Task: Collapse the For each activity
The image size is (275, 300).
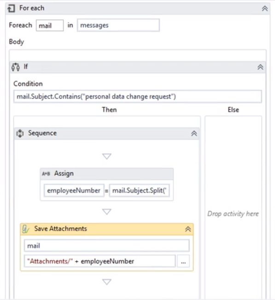Action: pyautogui.click(x=265, y=8)
